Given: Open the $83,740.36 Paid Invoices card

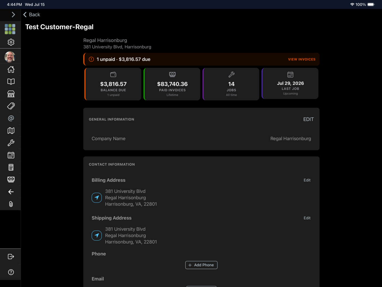Looking at the screenshot, I should pos(172,84).
